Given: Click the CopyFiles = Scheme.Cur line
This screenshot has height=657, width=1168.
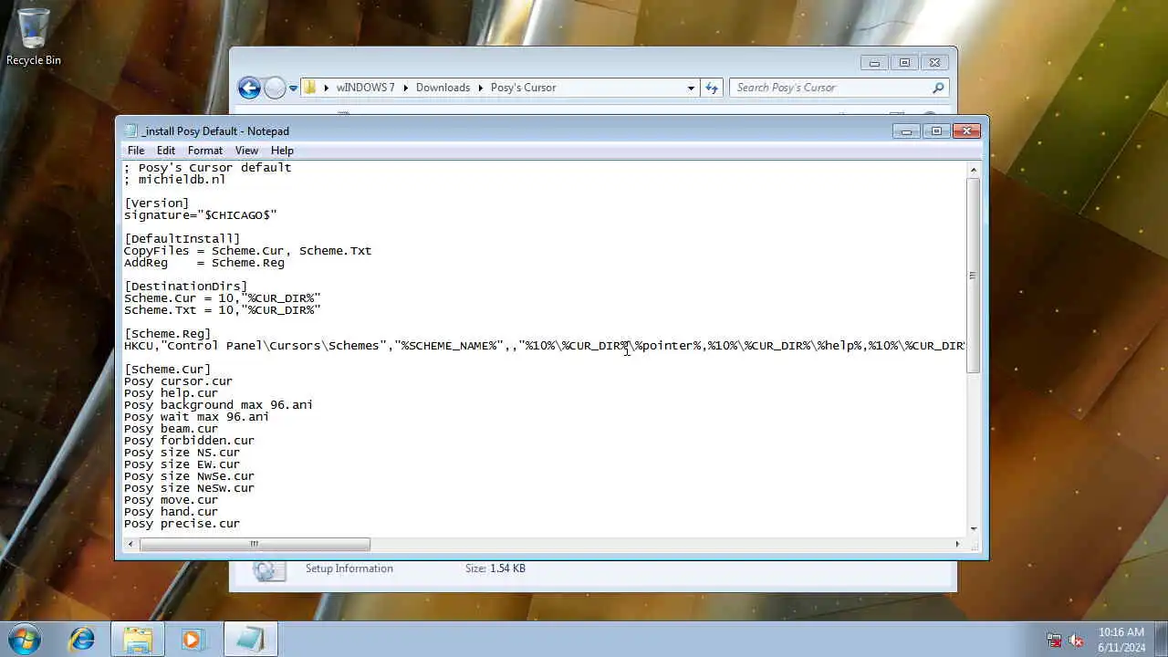Looking at the screenshot, I should click(x=248, y=251).
